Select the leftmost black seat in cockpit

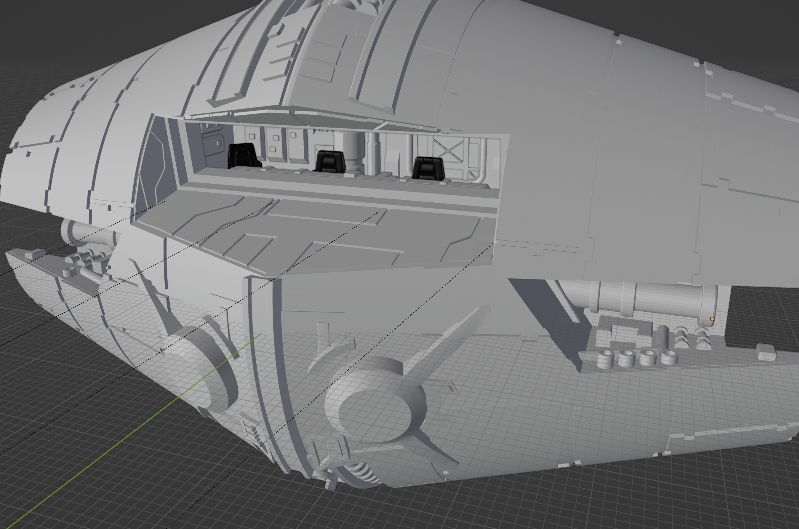[x=244, y=156]
